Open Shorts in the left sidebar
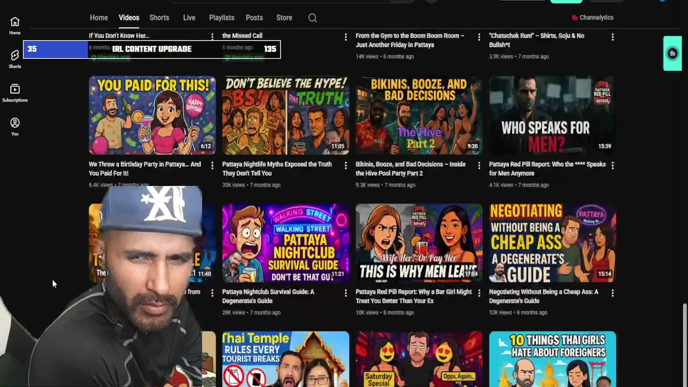Screen dimensions: 688x387 pyautogui.click(x=15, y=59)
